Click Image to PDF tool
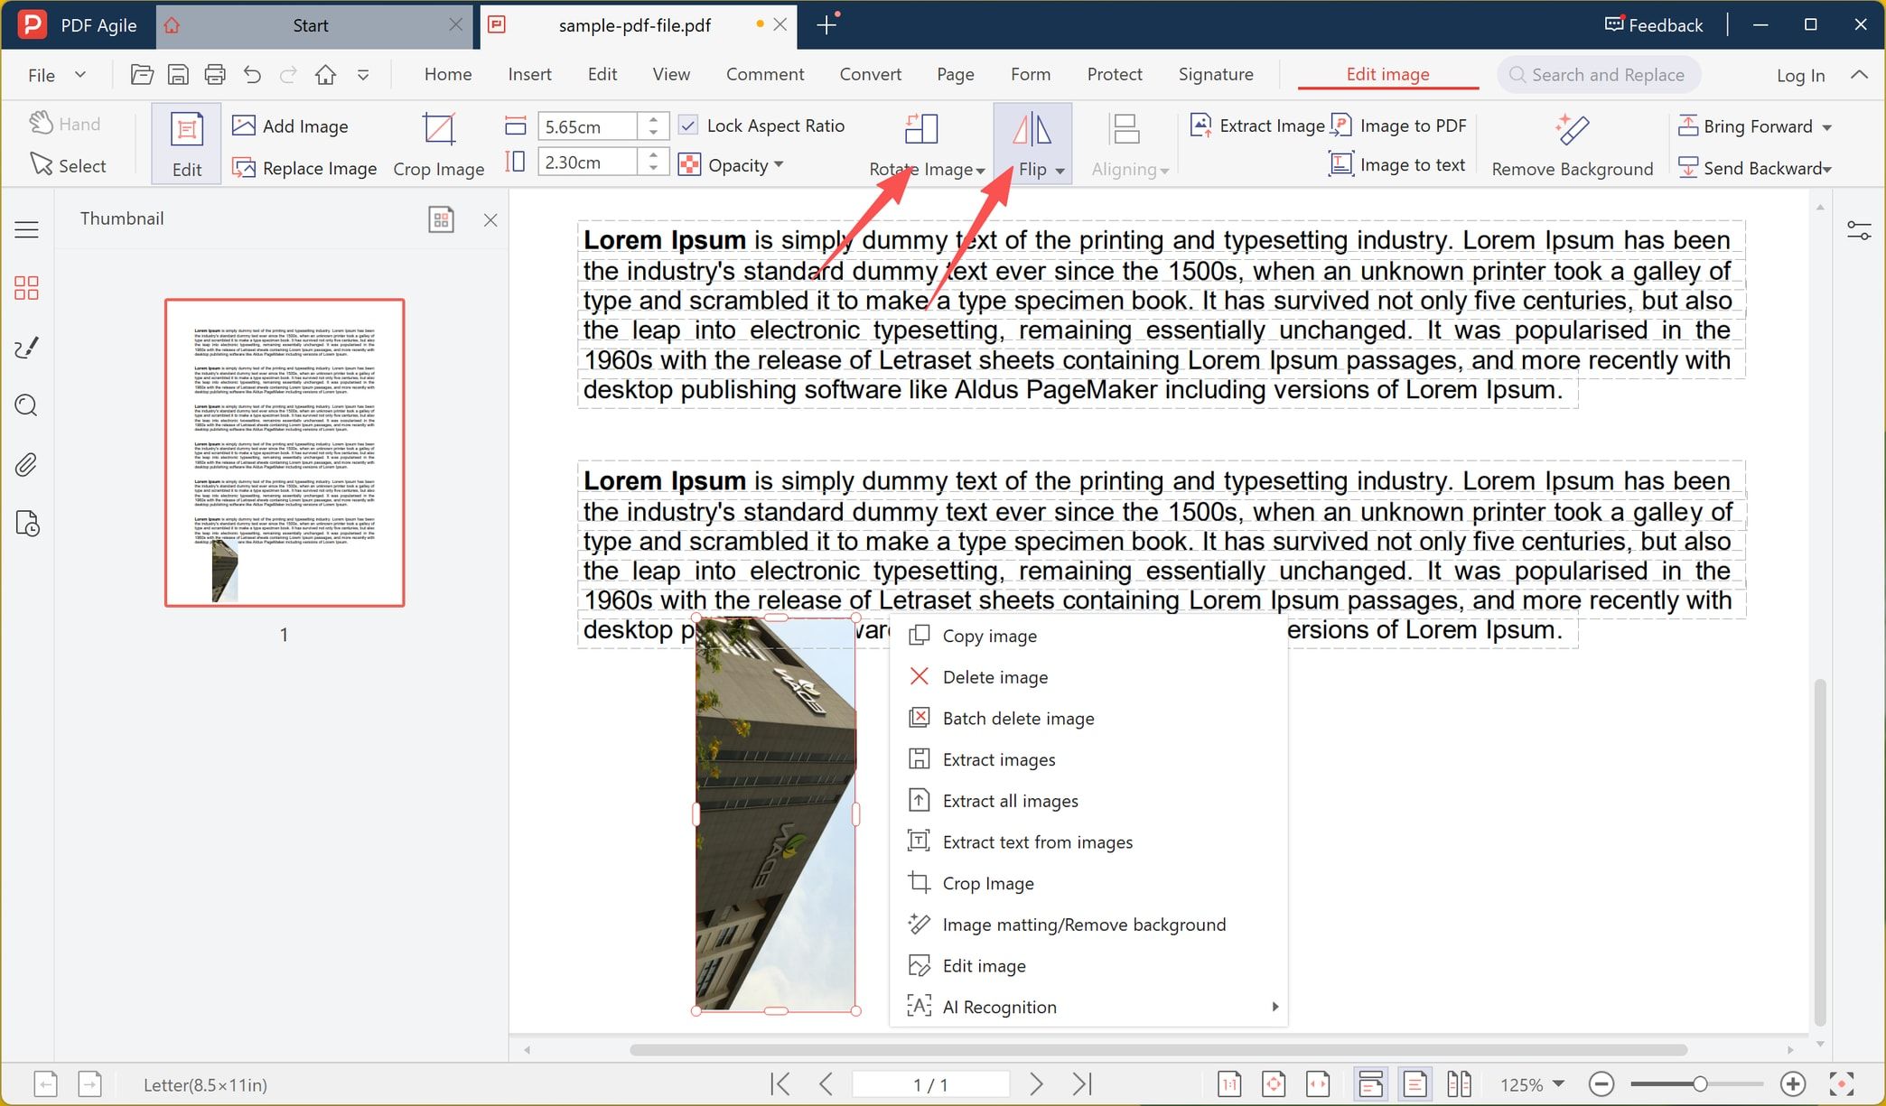 point(1399,125)
